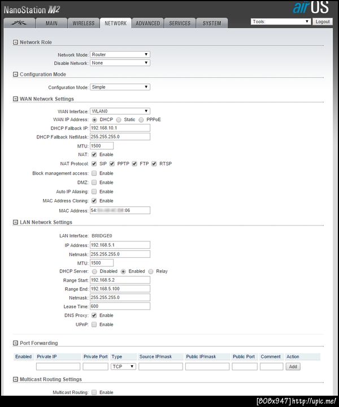Click the WAN MTU field
Image resolution: width=339 pixels, height=407 pixels.
[x=102, y=146]
